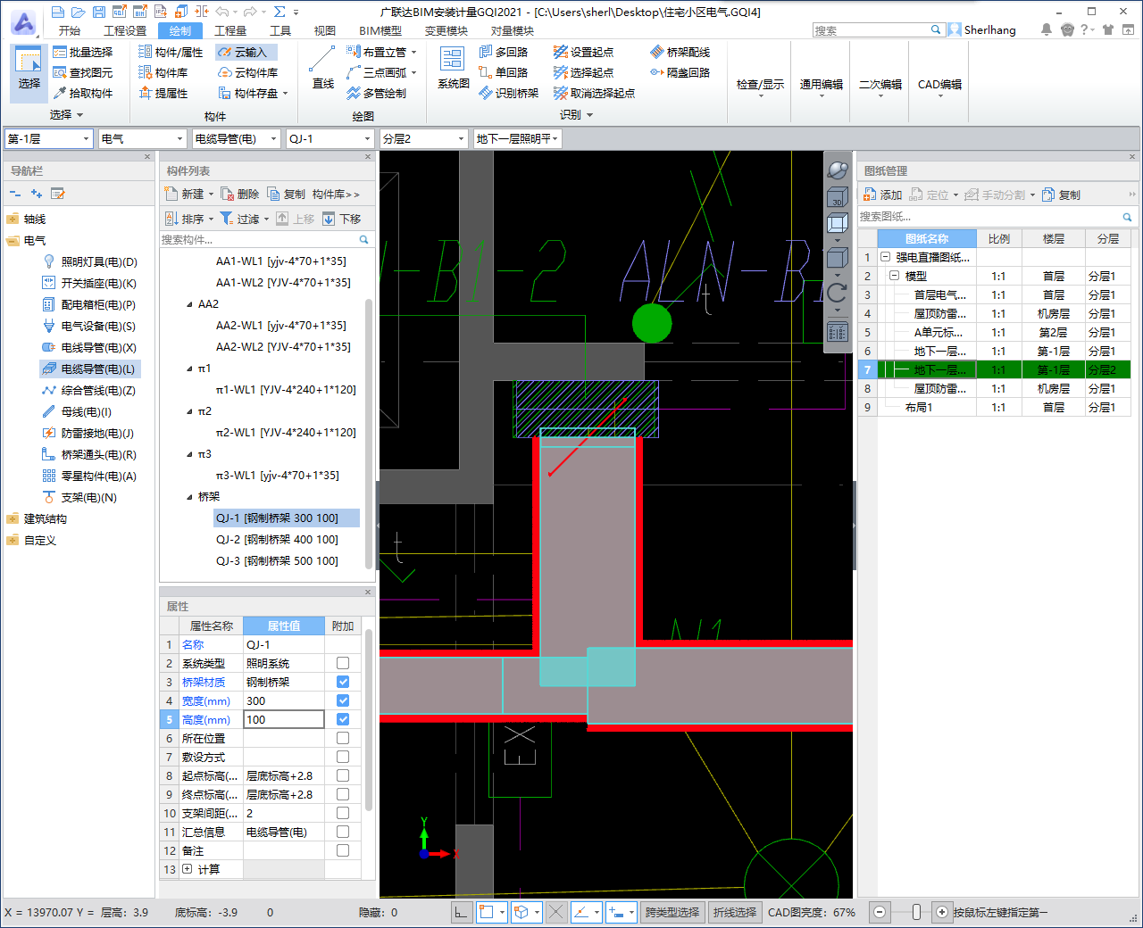Open the QJ-1 component dropdown
1143x928 pixels.
coord(330,138)
